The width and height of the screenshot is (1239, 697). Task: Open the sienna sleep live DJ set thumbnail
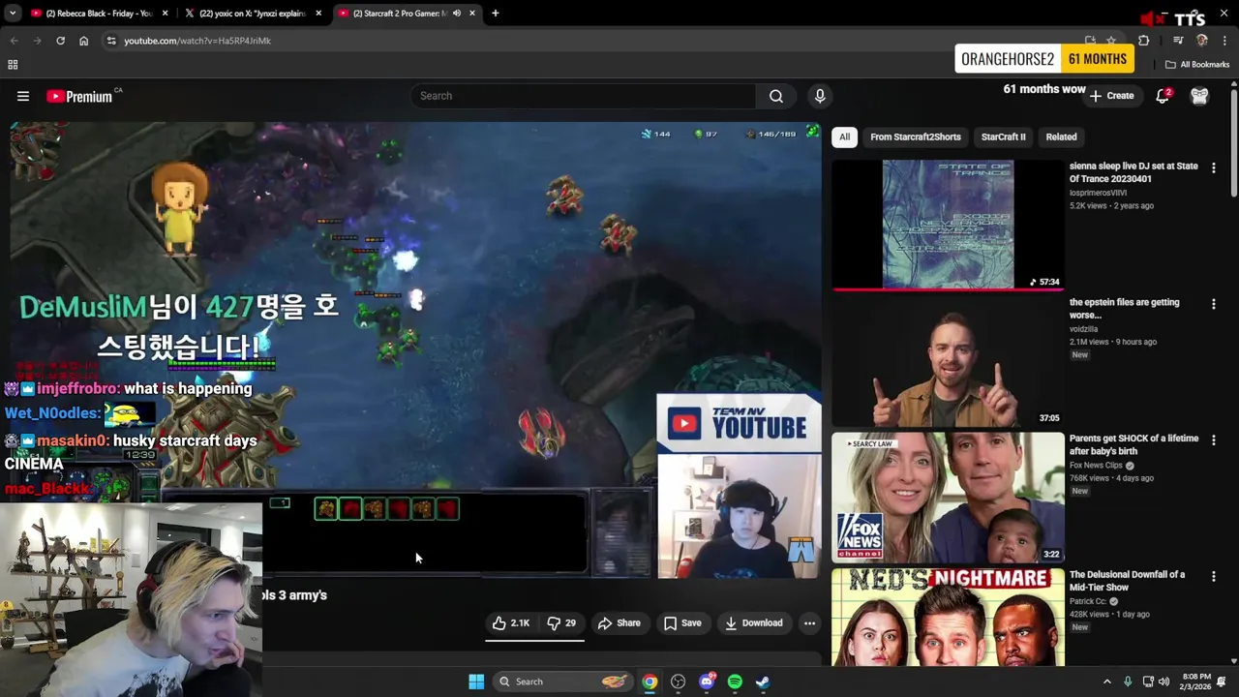[x=948, y=225]
